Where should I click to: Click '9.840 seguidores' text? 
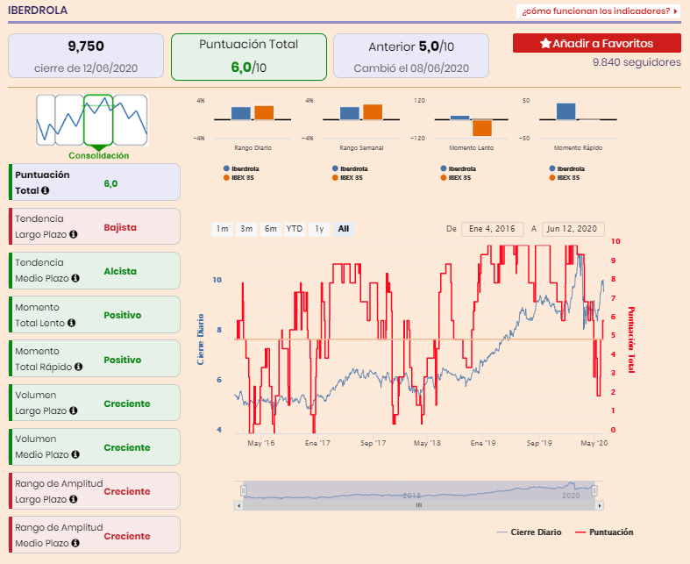pos(637,62)
